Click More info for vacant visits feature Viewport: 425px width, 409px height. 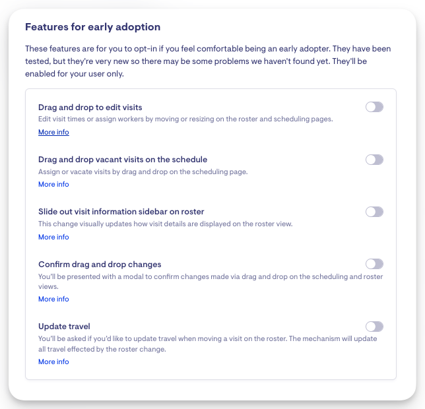pos(53,184)
